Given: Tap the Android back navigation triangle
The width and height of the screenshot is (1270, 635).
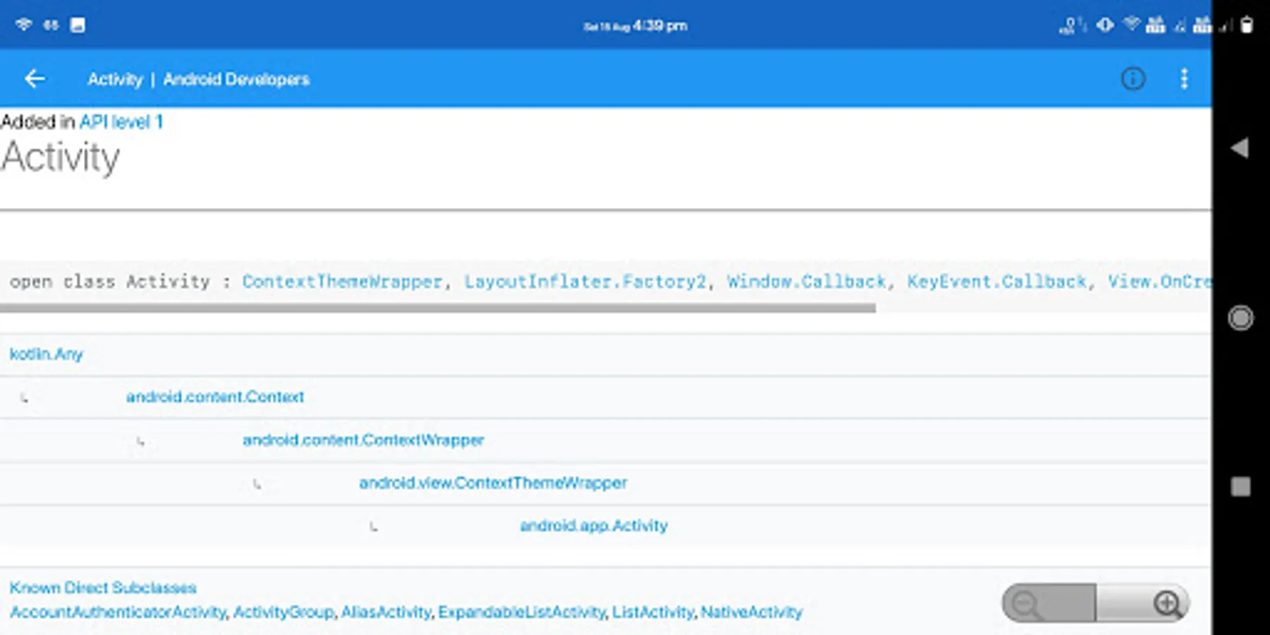Looking at the screenshot, I should (x=1240, y=148).
